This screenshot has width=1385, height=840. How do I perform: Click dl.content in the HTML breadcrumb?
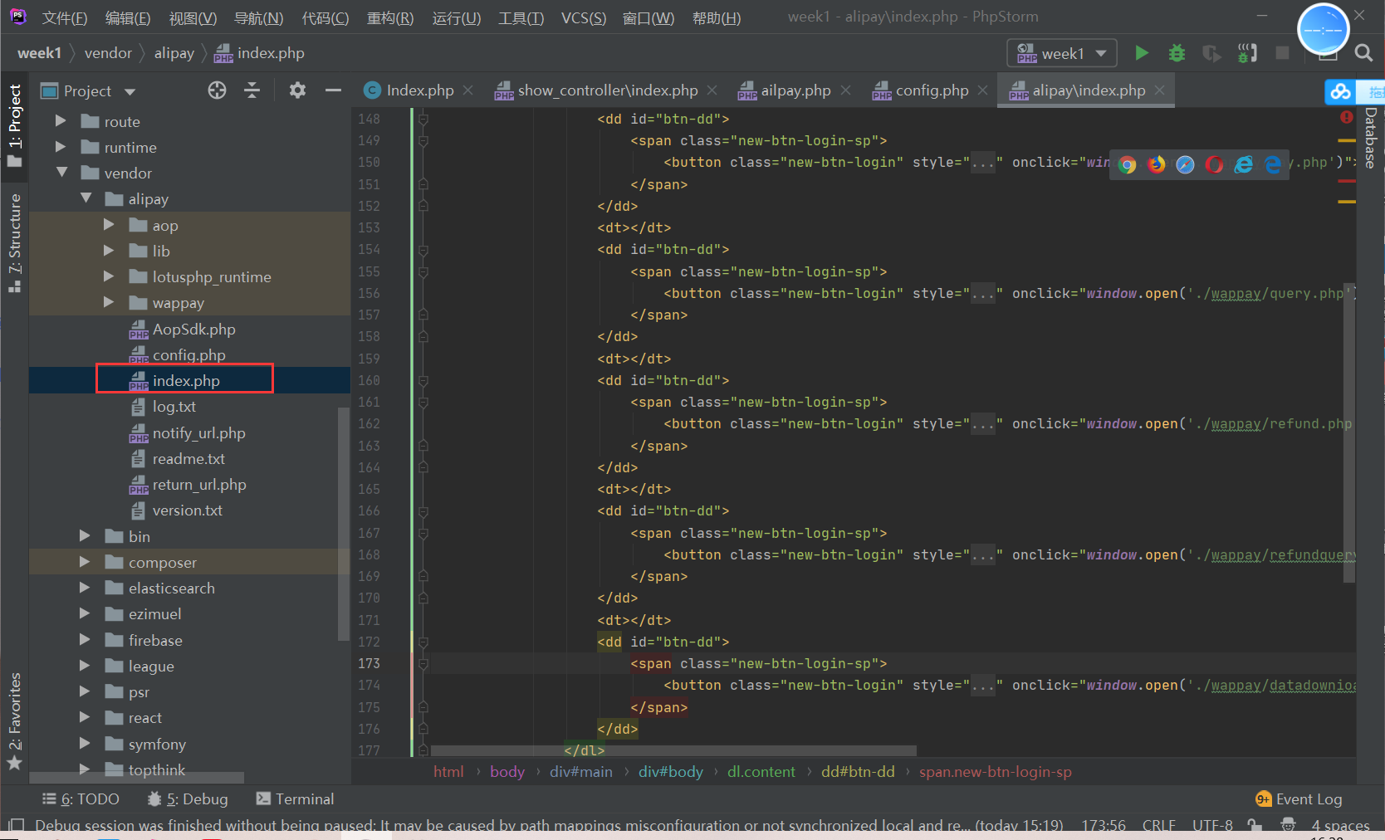tap(761, 771)
